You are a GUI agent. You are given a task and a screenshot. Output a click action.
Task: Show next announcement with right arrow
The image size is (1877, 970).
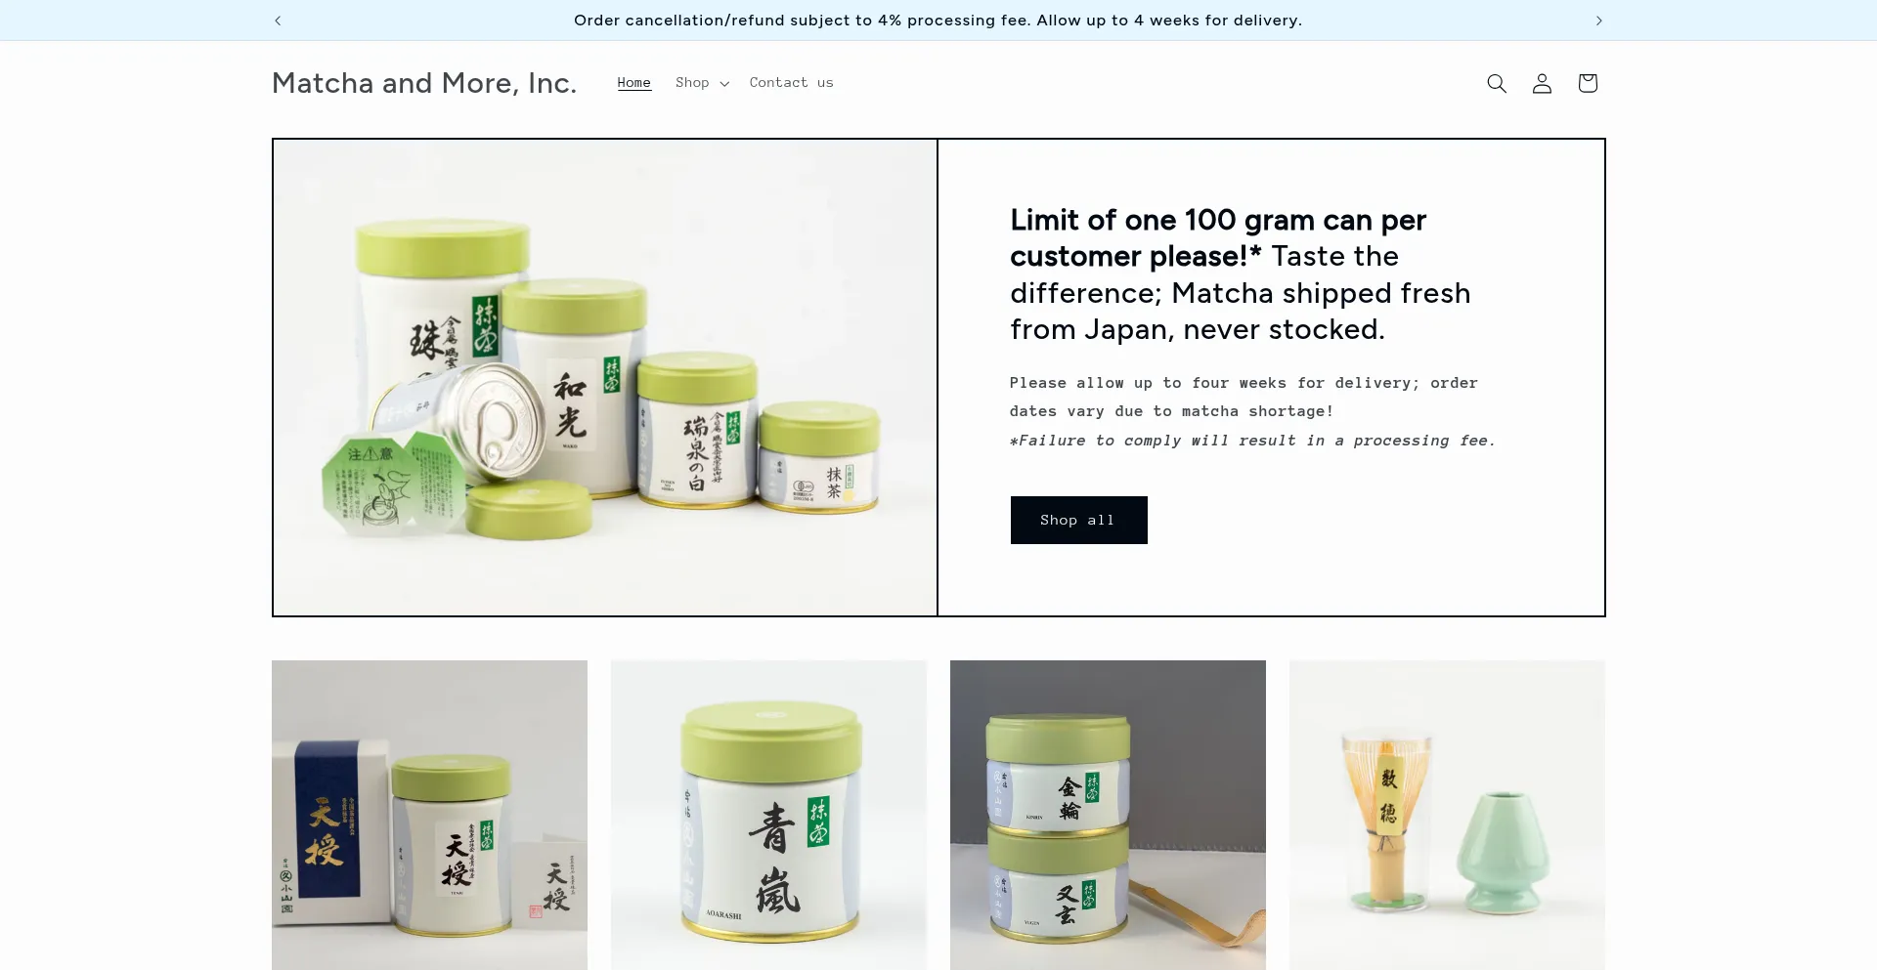point(1599,21)
